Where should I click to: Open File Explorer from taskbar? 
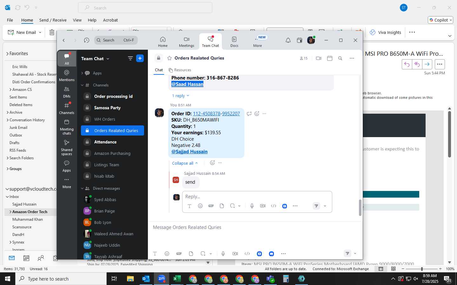pos(130,279)
